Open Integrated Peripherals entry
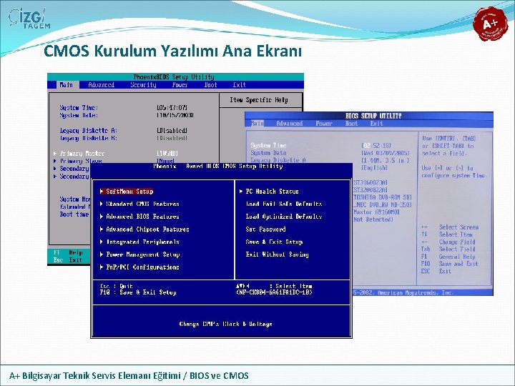Viewport: 515px width, 386px height. point(142,242)
